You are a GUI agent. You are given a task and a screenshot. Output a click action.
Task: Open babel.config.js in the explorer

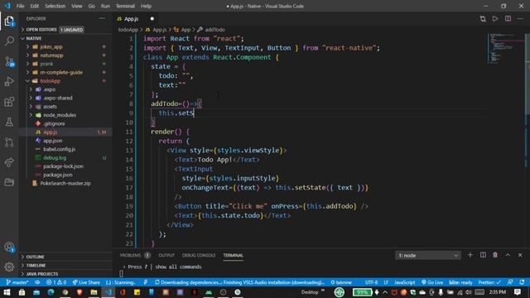point(59,149)
